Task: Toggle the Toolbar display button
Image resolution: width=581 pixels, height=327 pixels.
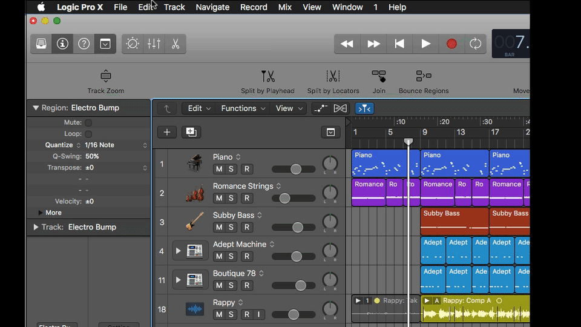Action: tap(105, 44)
